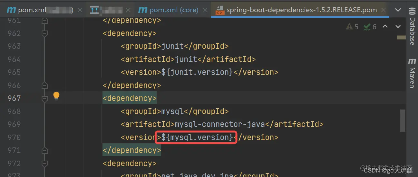
Task: Click the typo count indicator showing 6
Action: 370,27
